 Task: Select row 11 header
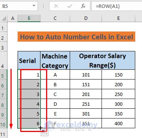3,133
